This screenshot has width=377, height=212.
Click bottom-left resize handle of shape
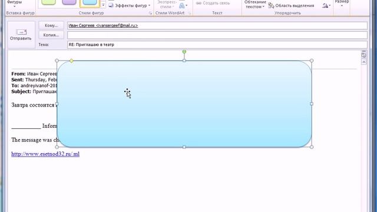coord(57,147)
